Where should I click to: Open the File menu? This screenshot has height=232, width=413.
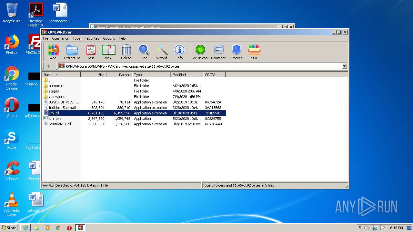pos(45,38)
